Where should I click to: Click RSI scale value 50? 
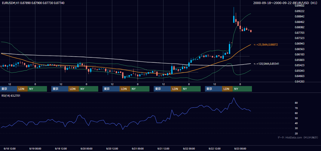[296, 118]
